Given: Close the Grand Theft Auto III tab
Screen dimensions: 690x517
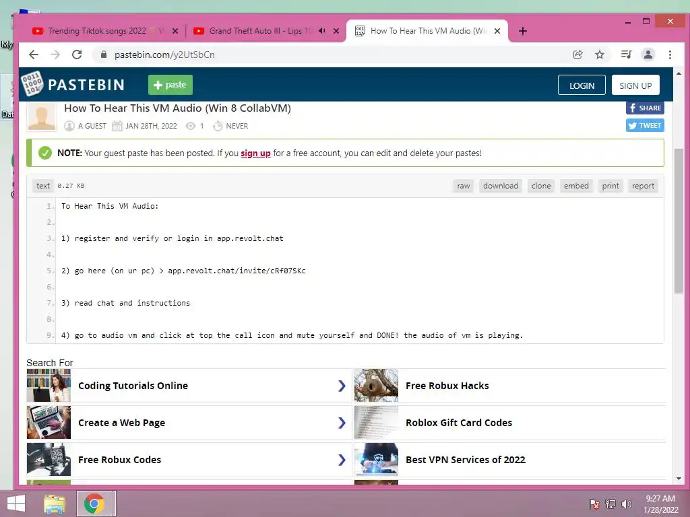Looking at the screenshot, I should (336, 31).
